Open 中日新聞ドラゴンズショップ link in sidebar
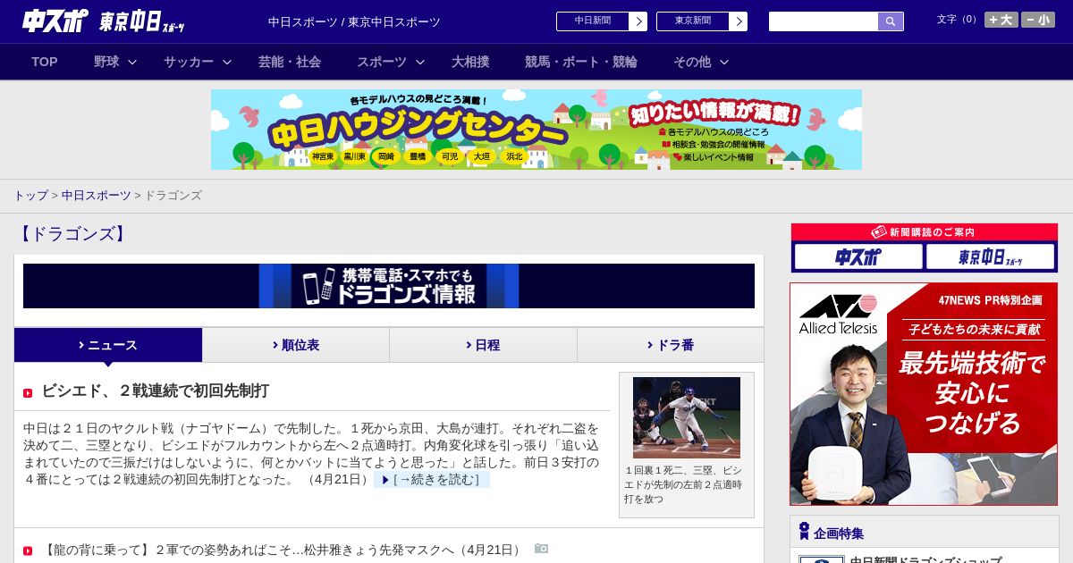This screenshot has height=563, width=1073. click(925, 559)
